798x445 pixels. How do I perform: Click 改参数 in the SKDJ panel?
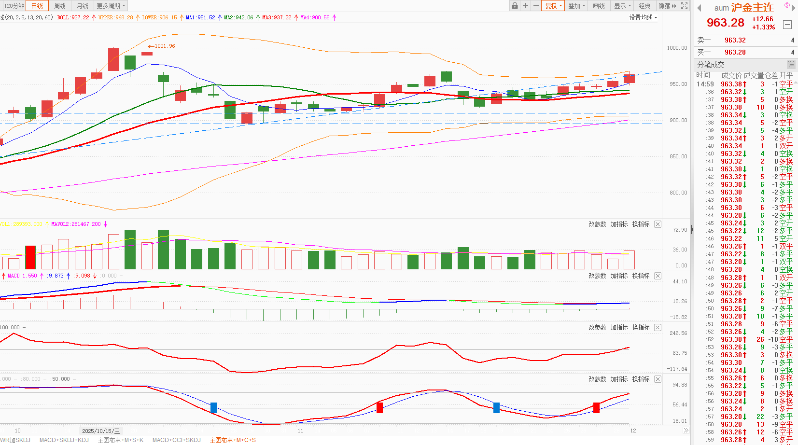pos(597,379)
